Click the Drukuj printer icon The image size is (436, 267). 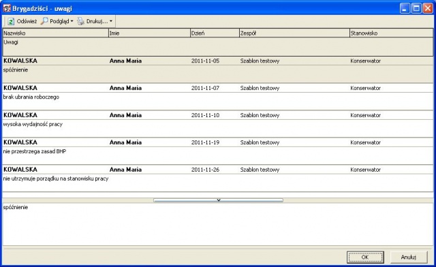click(x=80, y=21)
